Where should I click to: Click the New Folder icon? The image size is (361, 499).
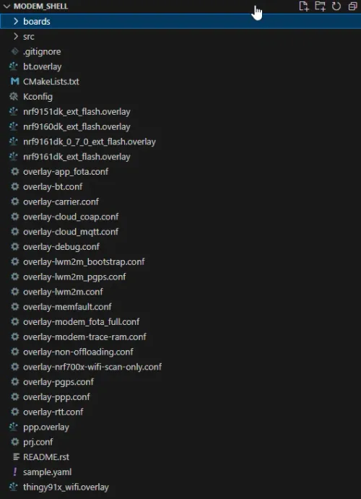point(320,6)
